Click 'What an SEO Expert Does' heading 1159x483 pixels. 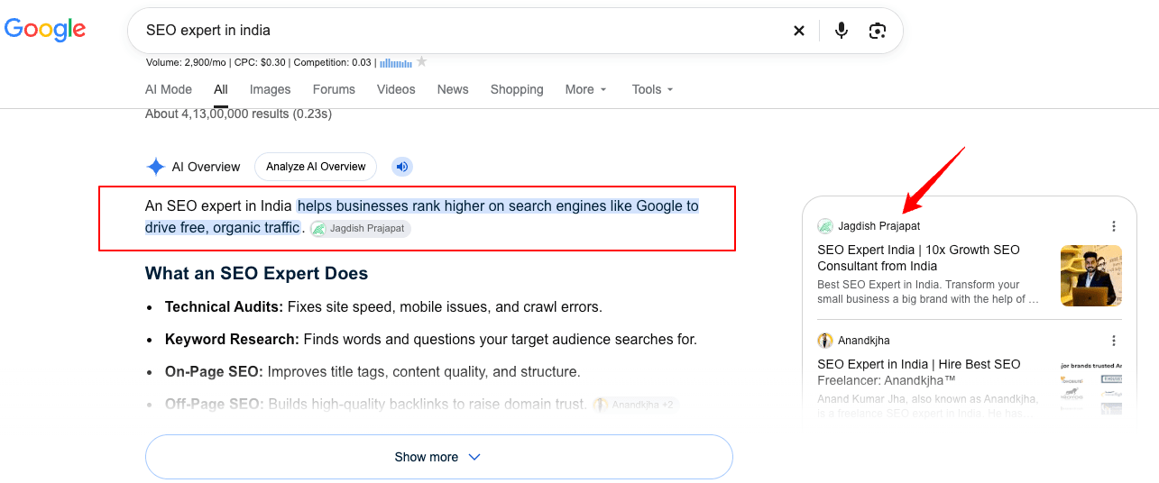coord(257,273)
